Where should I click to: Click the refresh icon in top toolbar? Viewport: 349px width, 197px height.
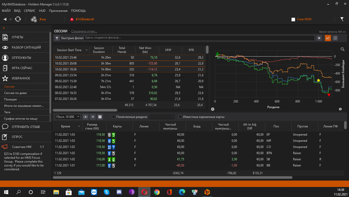(18, 19)
